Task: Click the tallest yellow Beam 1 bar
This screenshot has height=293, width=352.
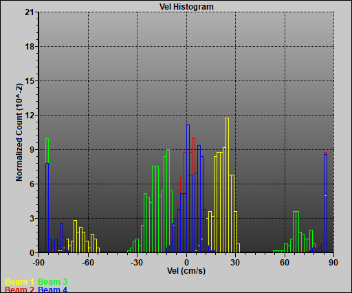Action: pos(227,185)
